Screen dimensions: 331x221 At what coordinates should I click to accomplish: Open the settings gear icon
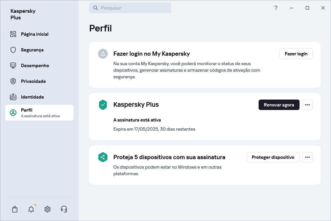47,209
